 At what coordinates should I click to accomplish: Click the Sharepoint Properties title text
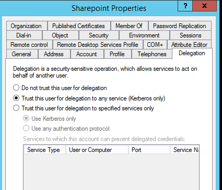(x=109, y=8)
